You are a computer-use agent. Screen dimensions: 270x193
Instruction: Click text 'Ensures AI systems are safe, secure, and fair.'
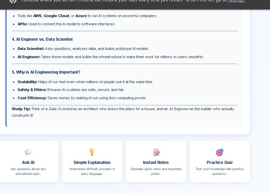point(86,90)
